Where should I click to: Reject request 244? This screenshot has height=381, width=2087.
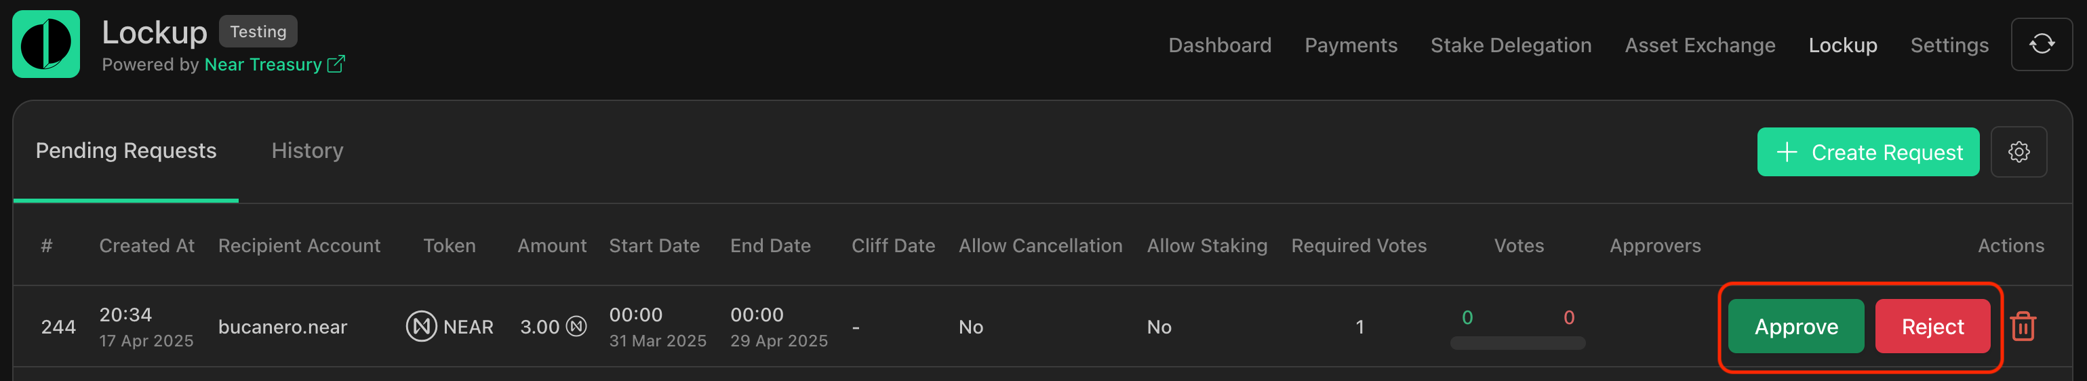point(1932,326)
